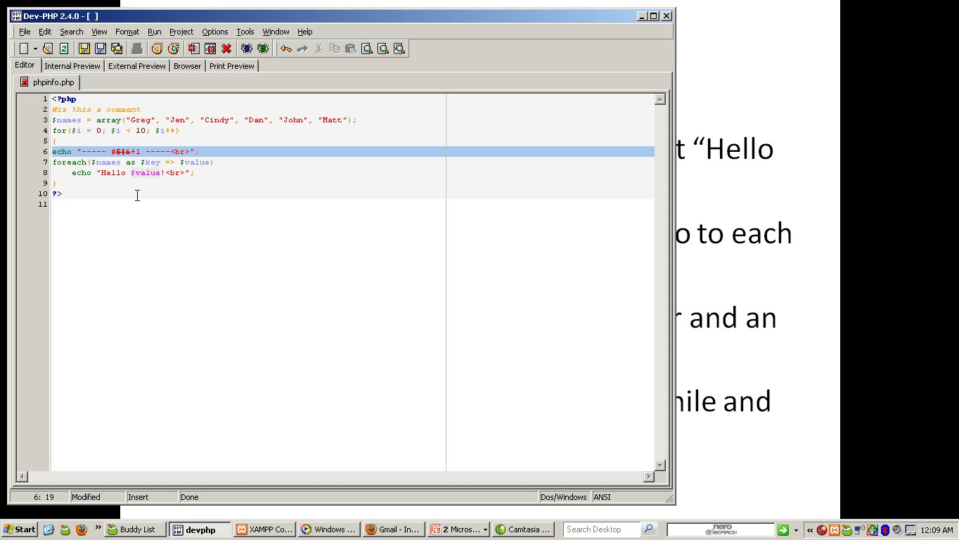Click the "#is this a comment" line
Viewport: 959px width, 540px height.
96,110
